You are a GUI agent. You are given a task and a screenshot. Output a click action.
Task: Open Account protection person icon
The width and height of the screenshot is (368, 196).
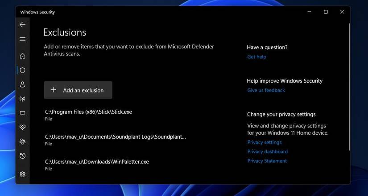point(23,84)
